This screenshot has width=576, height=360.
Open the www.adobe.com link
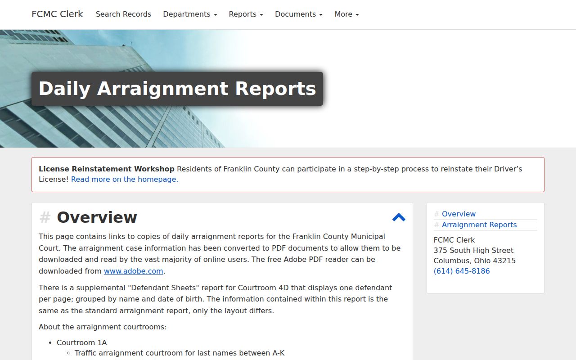click(x=133, y=271)
